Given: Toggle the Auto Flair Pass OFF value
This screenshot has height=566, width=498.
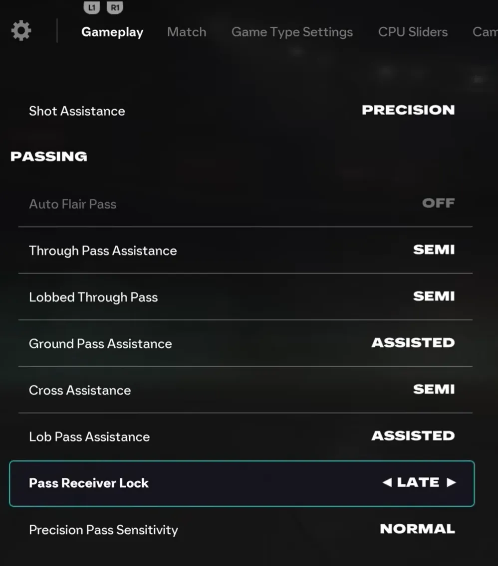Looking at the screenshot, I should [438, 203].
